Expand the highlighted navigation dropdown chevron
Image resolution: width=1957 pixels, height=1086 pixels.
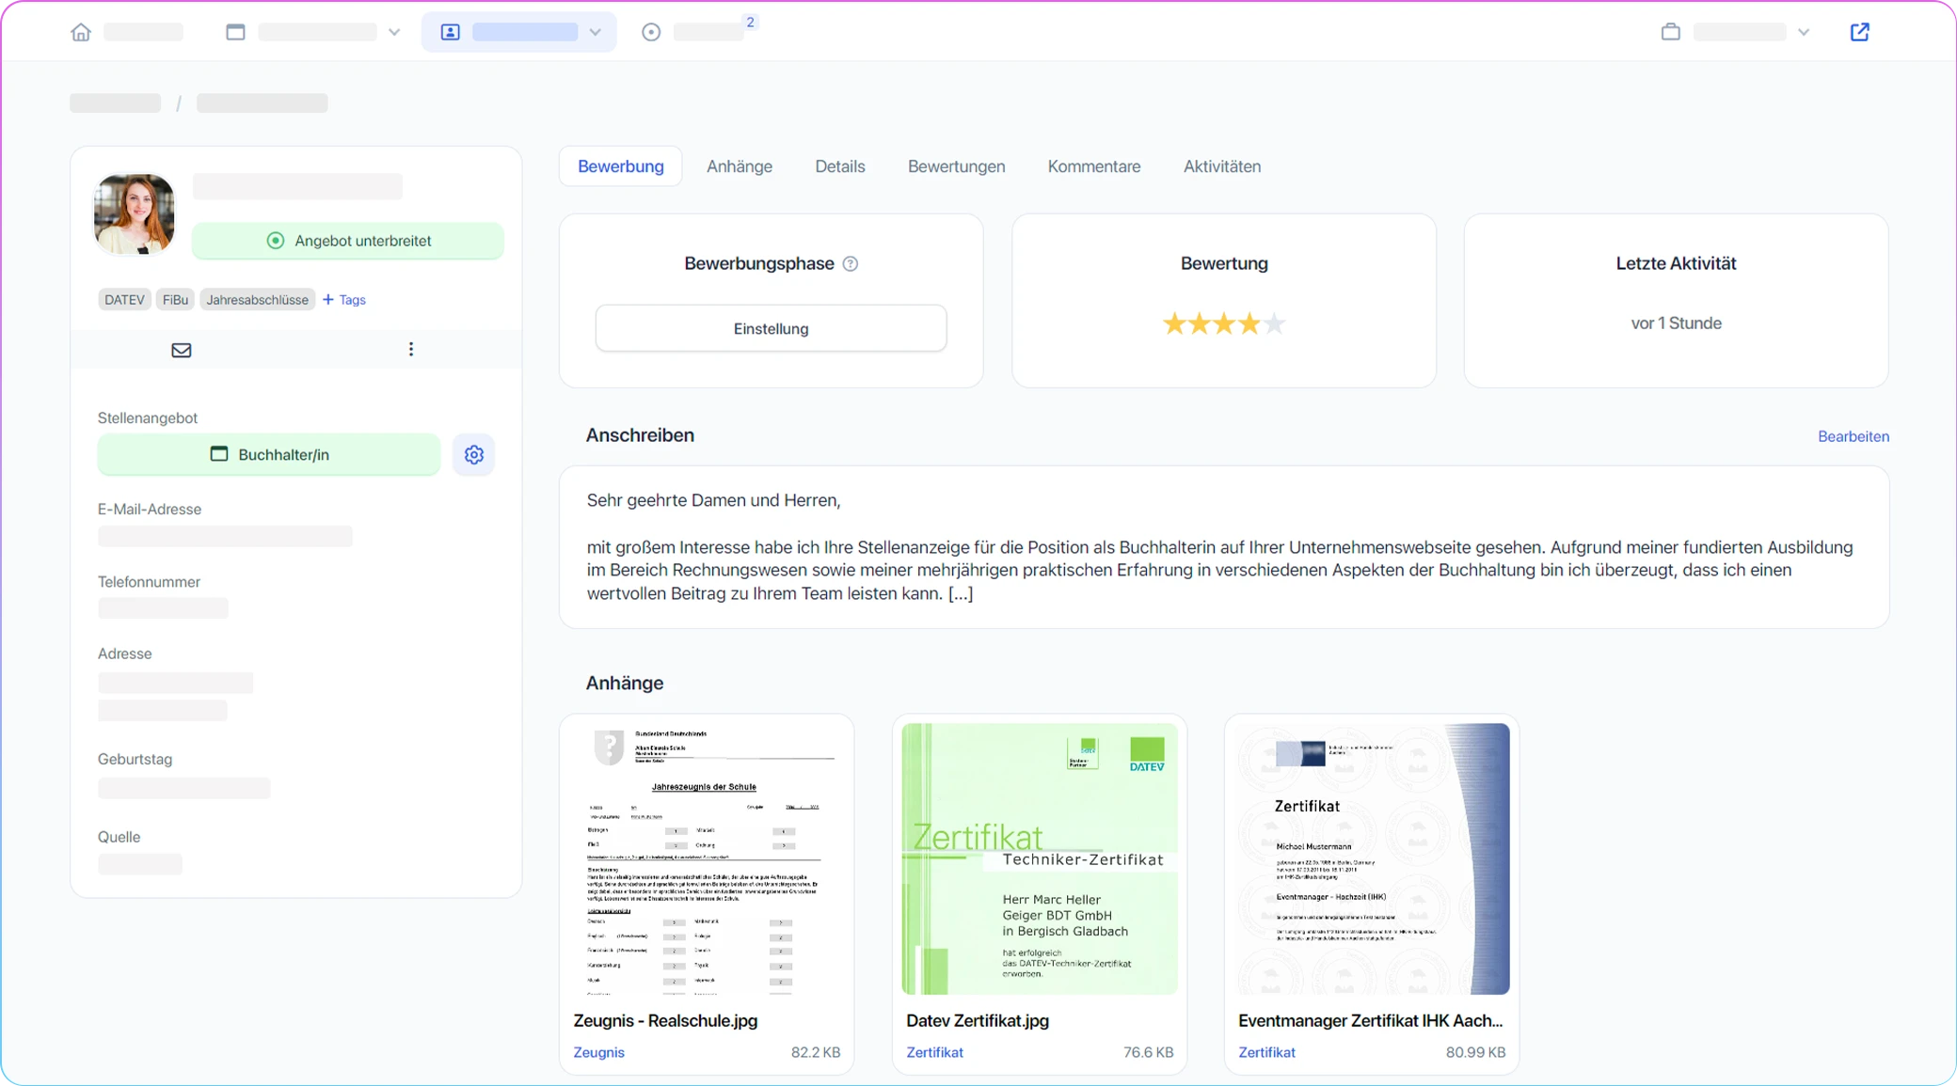[x=595, y=32]
